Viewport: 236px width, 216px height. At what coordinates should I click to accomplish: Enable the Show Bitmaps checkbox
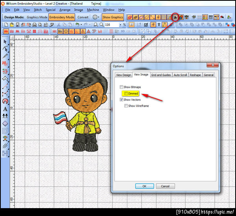(x=121, y=87)
